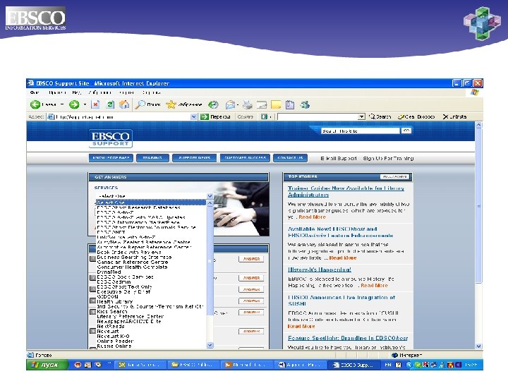
Task: Pick 'Health Library' list entry
Action: click(115, 301)
